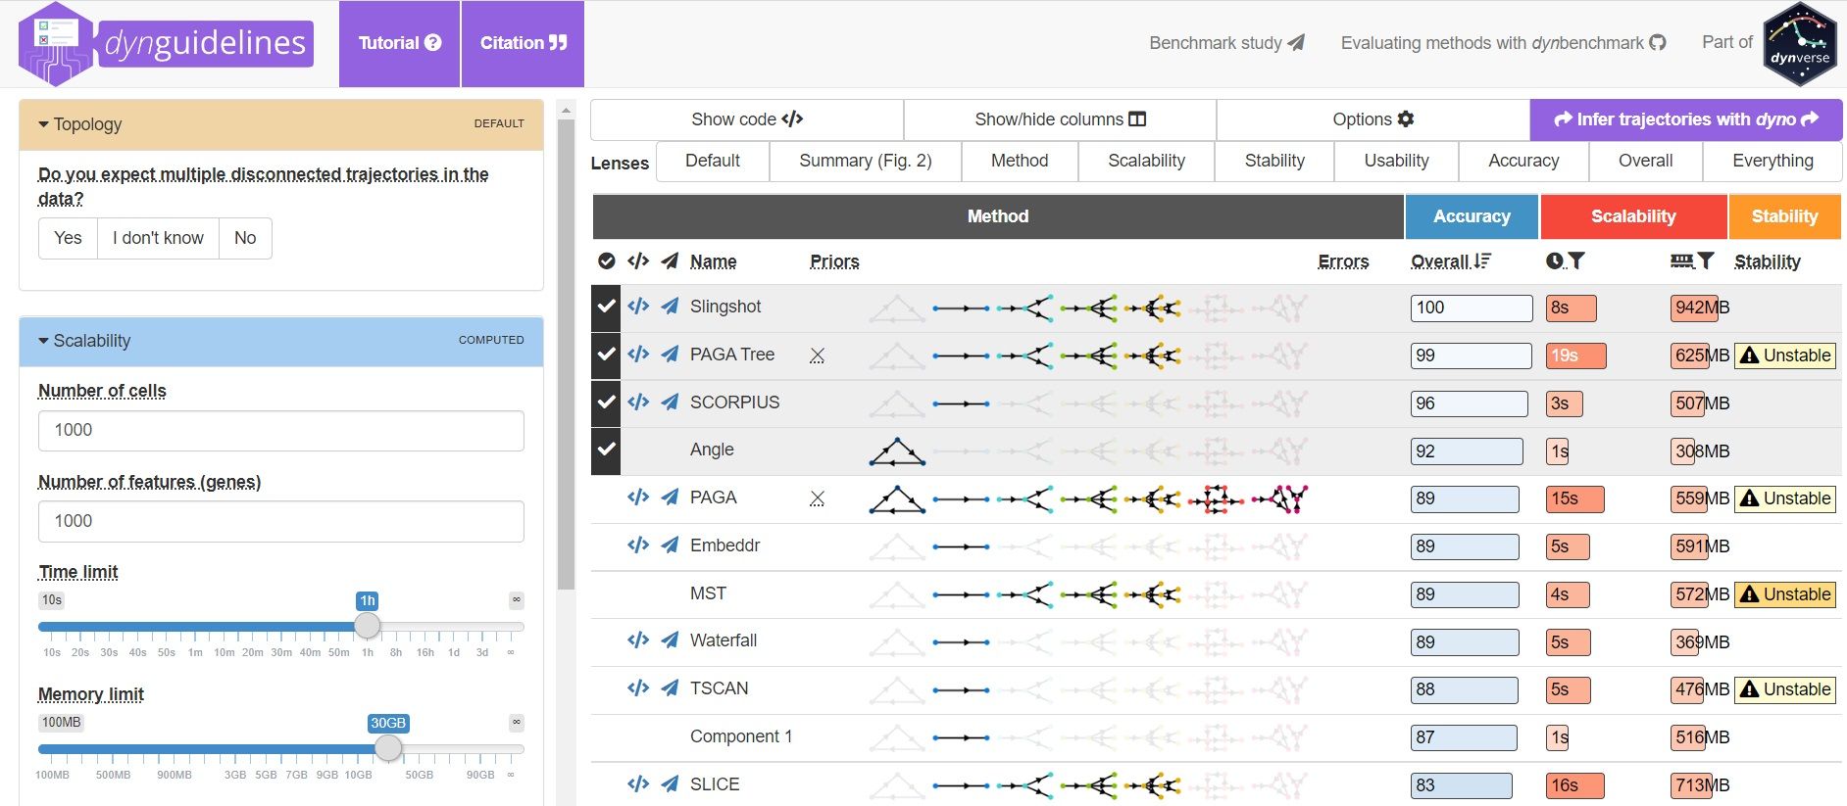This screenshot has width=1847, height=806.
Task: Collapse the Scalability panel
Action: pos(281,341)
